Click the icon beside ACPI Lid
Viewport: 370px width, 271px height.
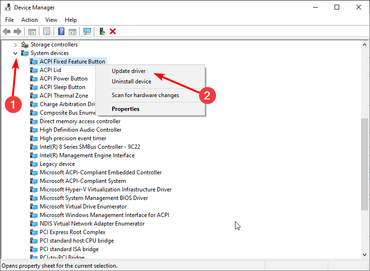coord(34,70)
